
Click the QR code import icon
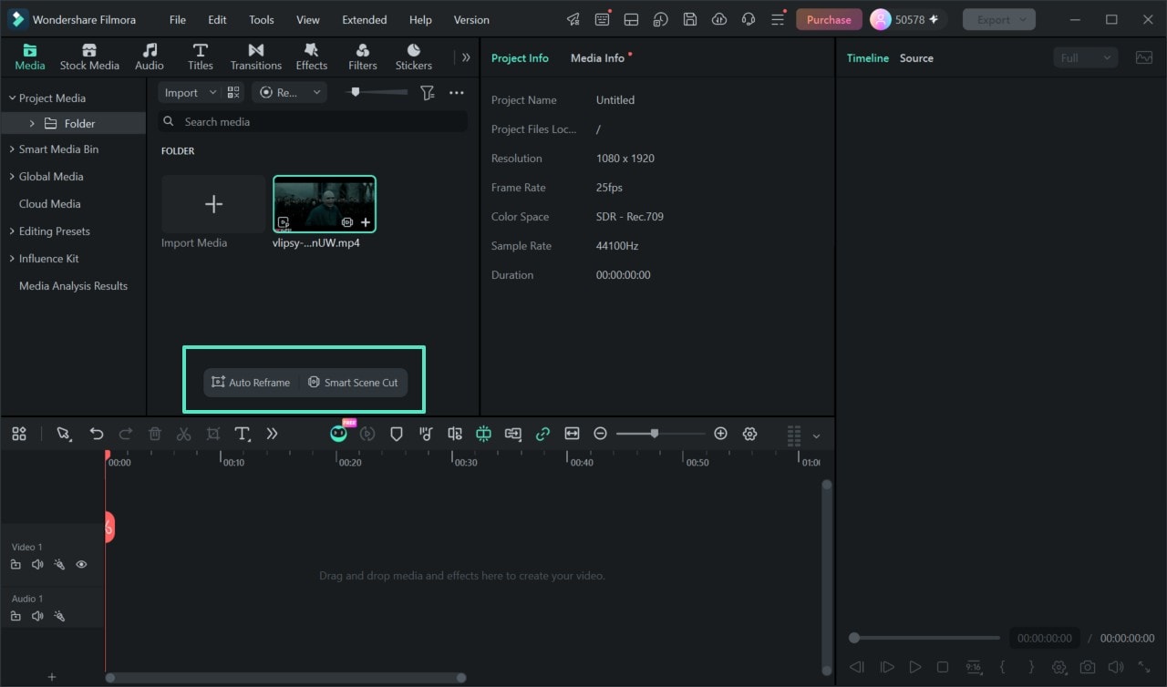coord(233,93)
